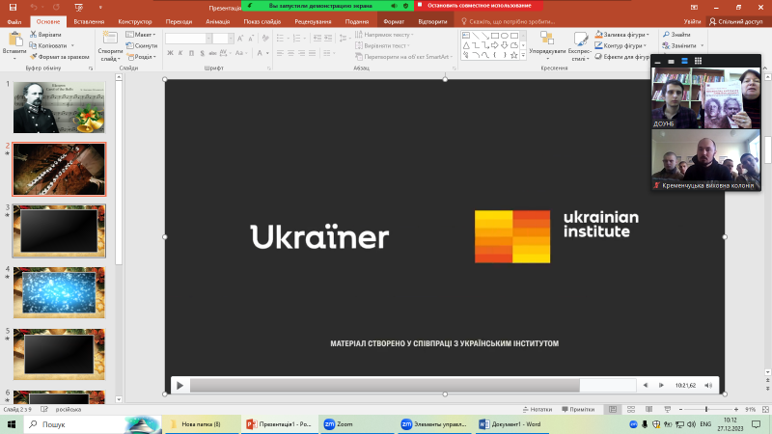The height and width of the screenshot is (434, 772).
Task: Toggle underline formatting
Action: point(191,53)
